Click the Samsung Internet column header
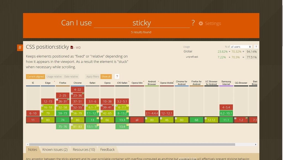Screen dimensions: 283x160 (226, 83)
